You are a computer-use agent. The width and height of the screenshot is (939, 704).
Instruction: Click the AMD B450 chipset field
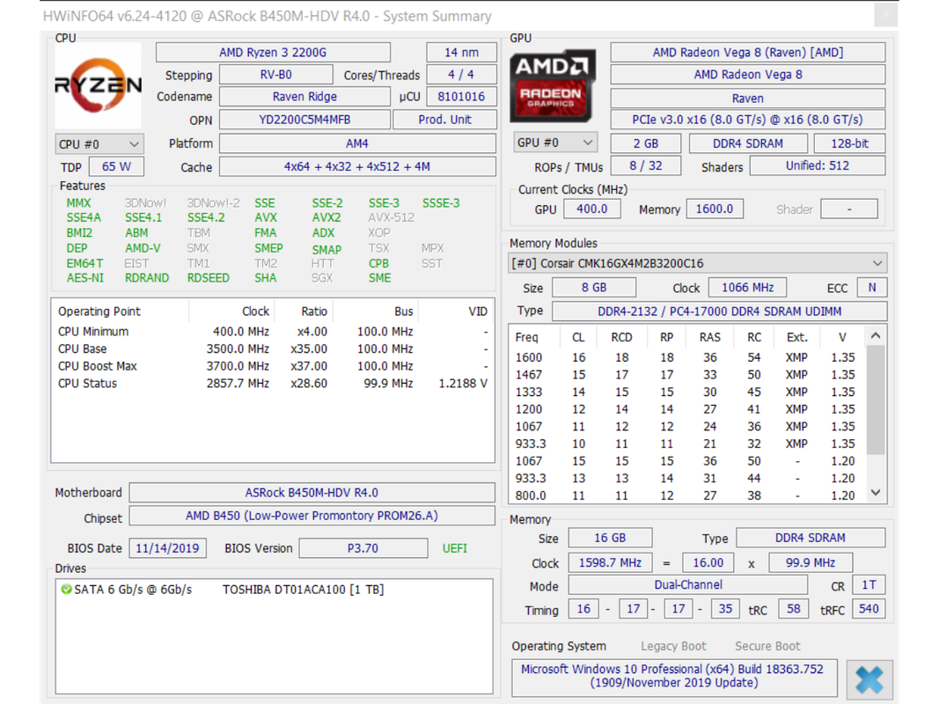[312, 516]
